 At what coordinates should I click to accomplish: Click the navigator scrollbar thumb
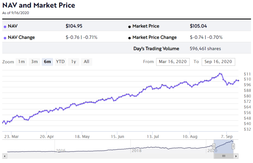pos(224,156)
